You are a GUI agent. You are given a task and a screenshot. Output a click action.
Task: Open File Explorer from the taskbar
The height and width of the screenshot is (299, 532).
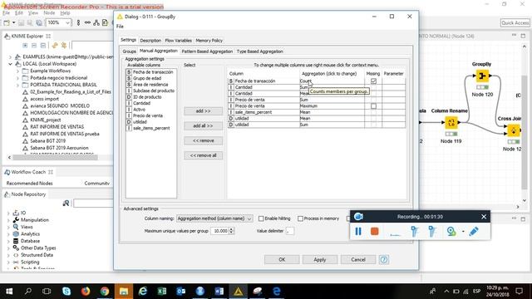[124, 292]
